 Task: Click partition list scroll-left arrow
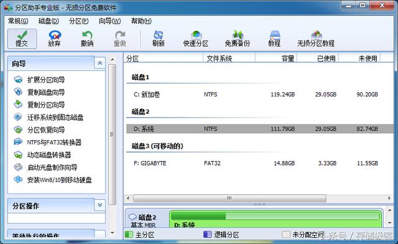pyautogui.click(x=128, y=198)
